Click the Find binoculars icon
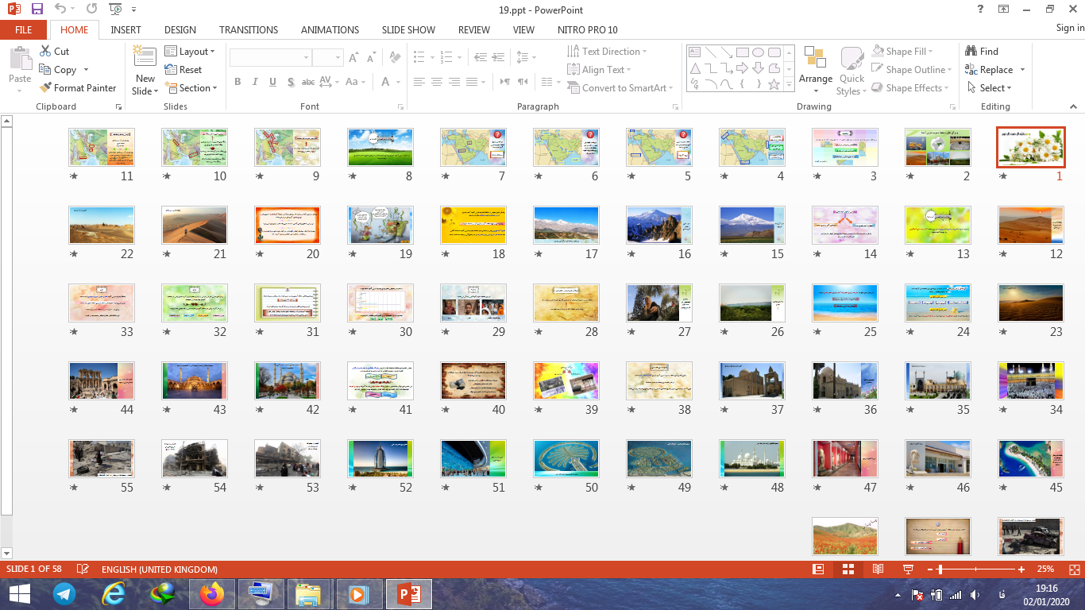This screenshot has height=610, width=1085. click(x=971, y=51)
